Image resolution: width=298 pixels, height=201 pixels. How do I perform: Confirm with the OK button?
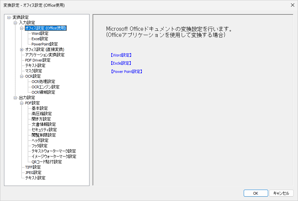[256, 193]
